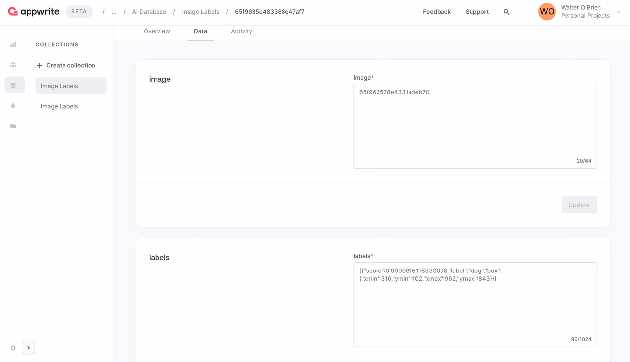Viewport: 630px width, 362px height.
Task: Click inside the image text area
Action: click(x=475, y=126)
